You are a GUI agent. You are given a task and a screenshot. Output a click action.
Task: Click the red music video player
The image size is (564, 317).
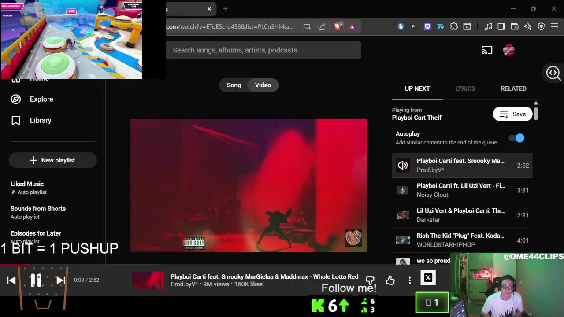(249, 185)
